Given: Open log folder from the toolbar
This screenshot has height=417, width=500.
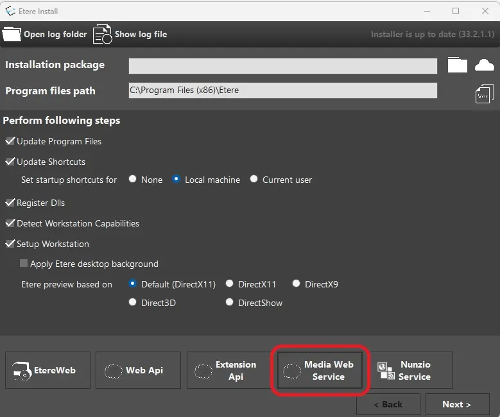Looking at the screenshot, I should [45, 34].
